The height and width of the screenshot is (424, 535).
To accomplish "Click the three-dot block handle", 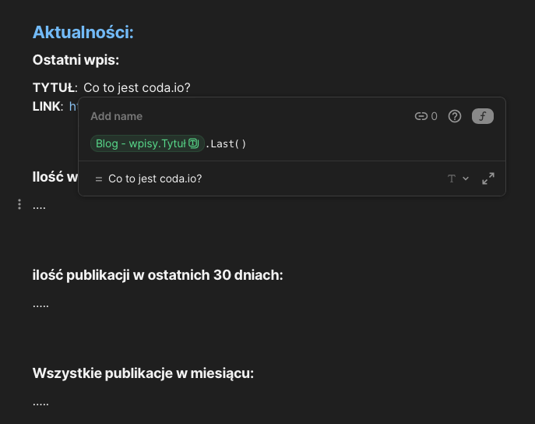I will (x=19, y=204).
